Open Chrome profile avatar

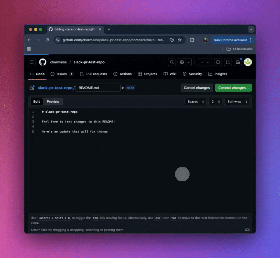pyautogui.click(x=205, y=40)
